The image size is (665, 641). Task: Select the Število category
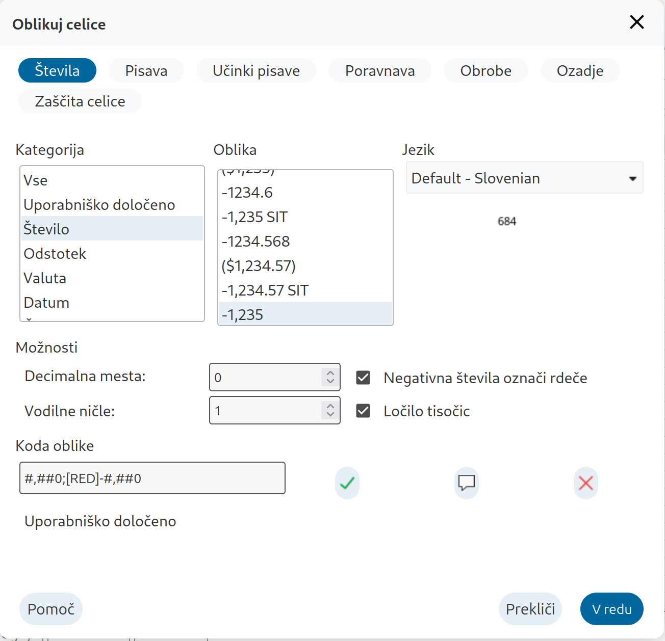click(x=112, y=229)
